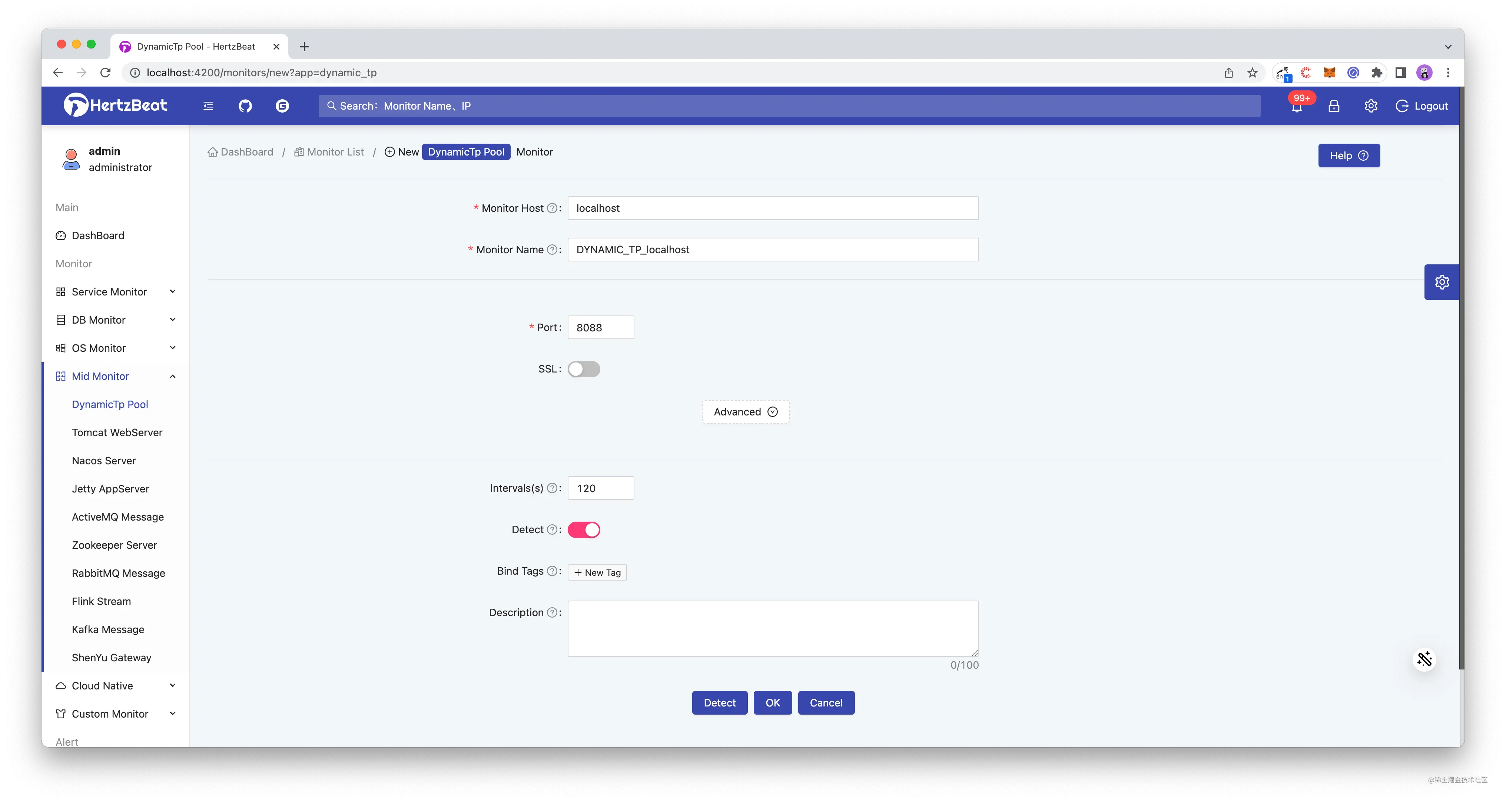
Task: Open Kafka Message monitor type
Action: pyautogui.click(x=107, y=630)
